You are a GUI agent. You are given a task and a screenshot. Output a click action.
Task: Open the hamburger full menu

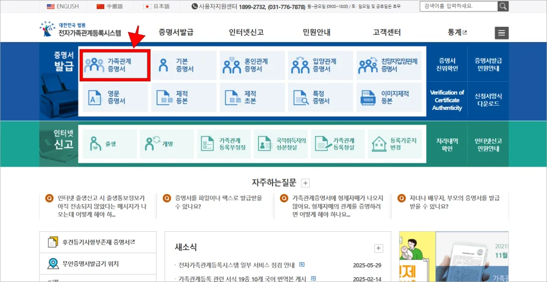501,33
